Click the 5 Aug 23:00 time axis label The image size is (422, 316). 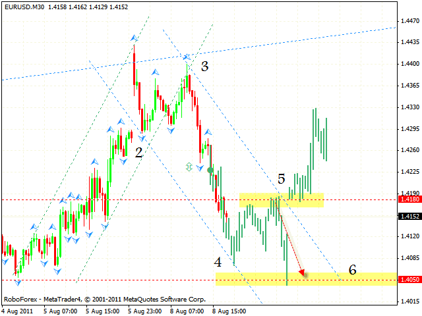(x=145, y=311)
